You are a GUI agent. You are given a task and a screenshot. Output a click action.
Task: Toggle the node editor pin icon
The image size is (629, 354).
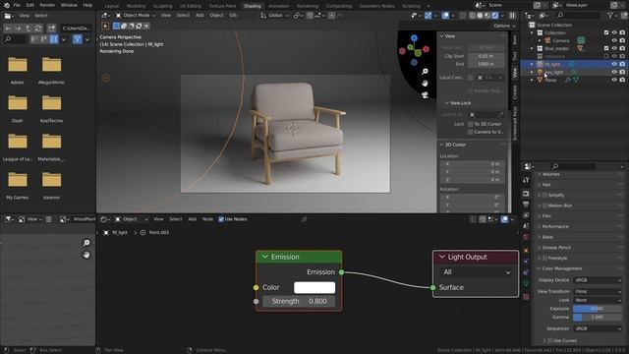tap(304, 219)
